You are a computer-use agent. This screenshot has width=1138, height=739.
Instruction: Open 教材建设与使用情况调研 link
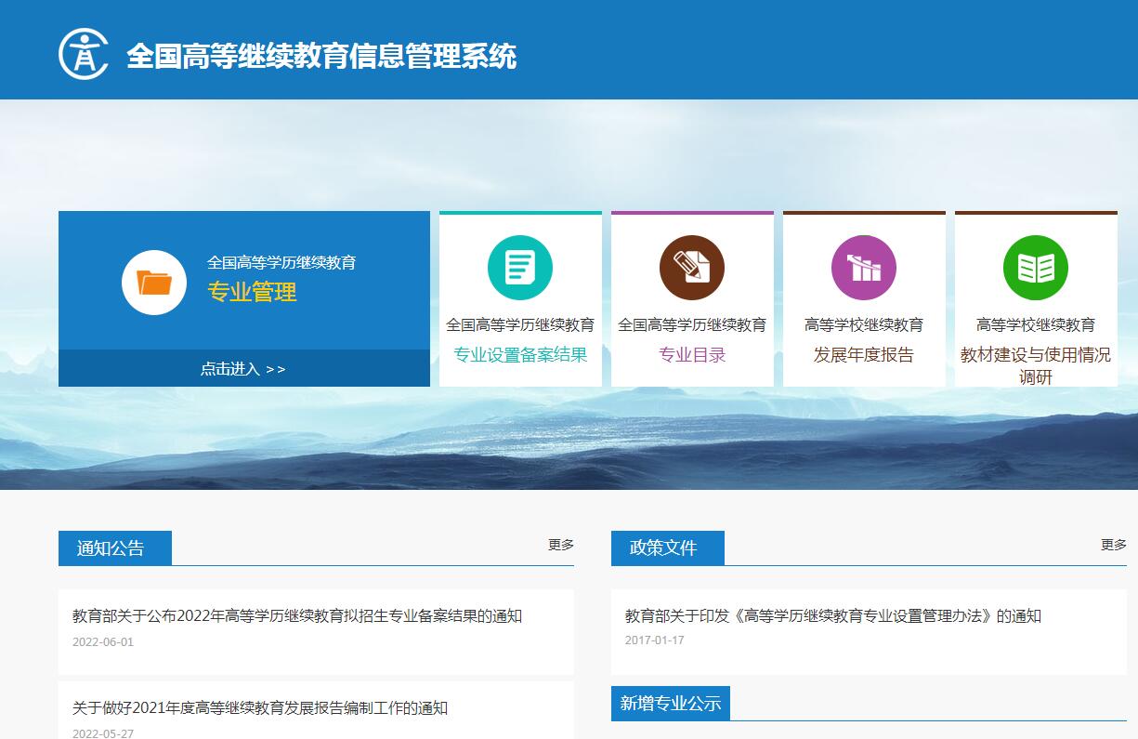point(1036,365)
